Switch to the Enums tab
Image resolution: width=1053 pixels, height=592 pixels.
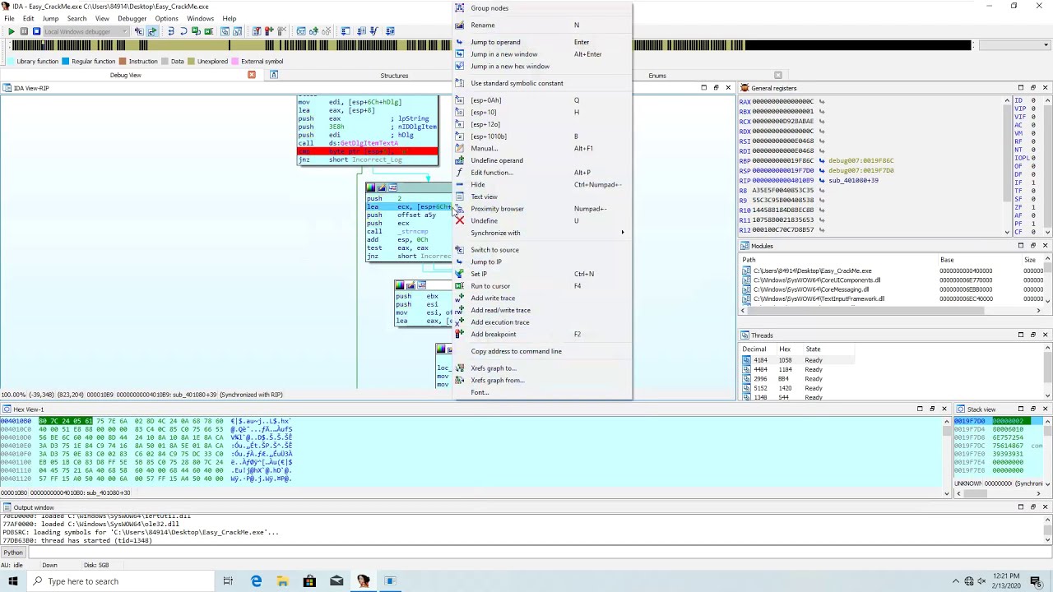pyautogui.click(x=657, y=76)
